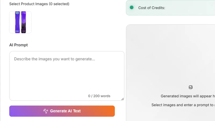Click 'Generated images will appear' message
Image resolution: width=215 pixels, height=121 pixels.
pos(188,96)
